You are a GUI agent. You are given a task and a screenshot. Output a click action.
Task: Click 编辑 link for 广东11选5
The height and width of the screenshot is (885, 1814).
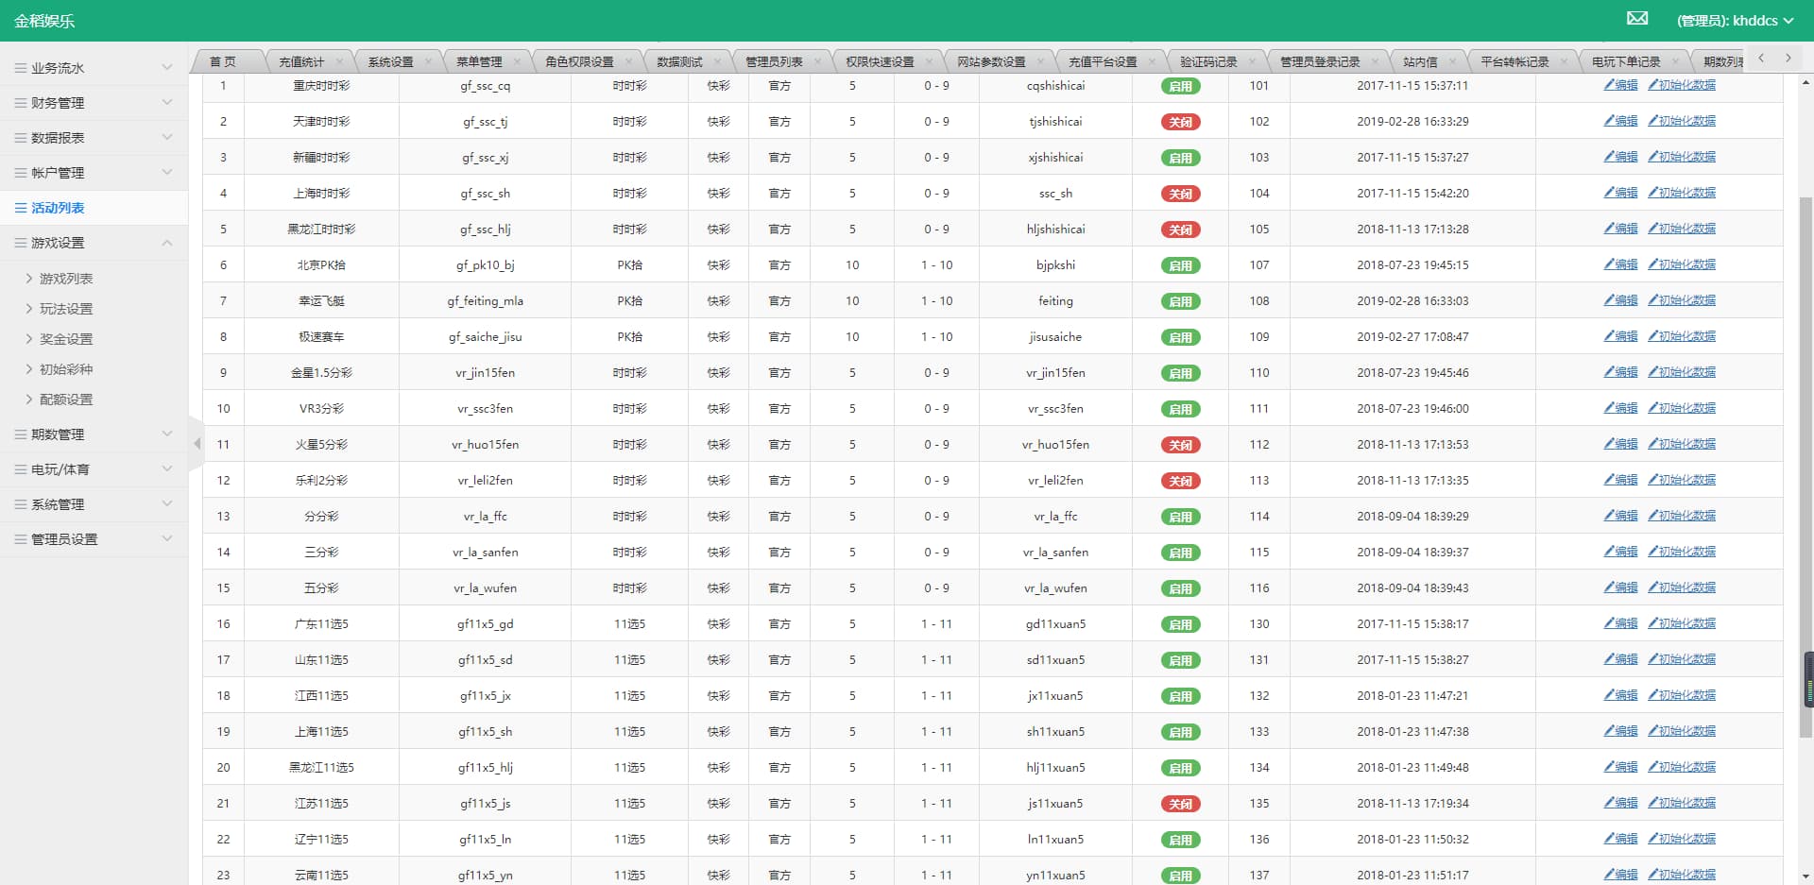point(1620,623)
